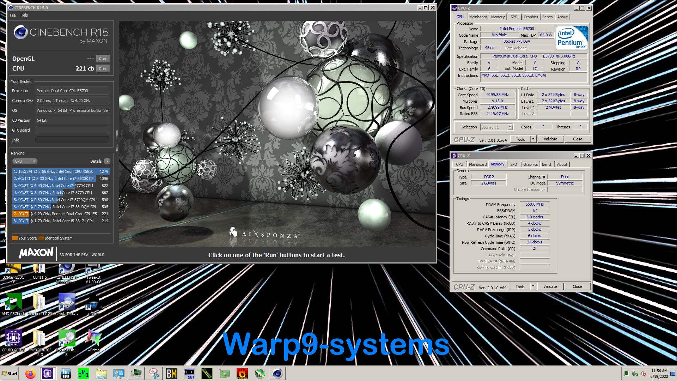Viewport: 677px width, 381px height.
Task: Open the CrystalDiskMark 8 desktop shortcut
Action: point(67,343)
